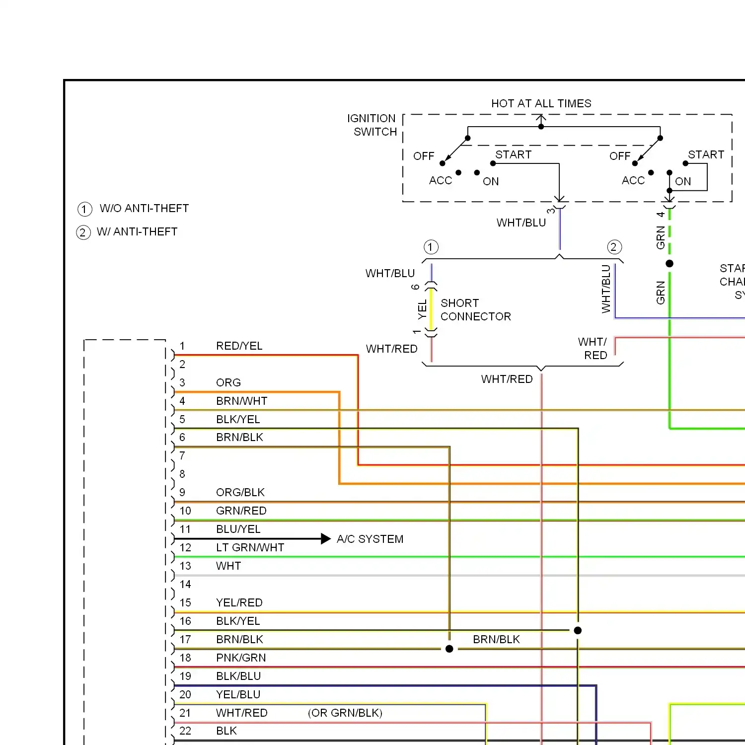Click the 'BRN/BLK' wire label at pin 6
The image size is (745, 745).
(x=239, y=437)
